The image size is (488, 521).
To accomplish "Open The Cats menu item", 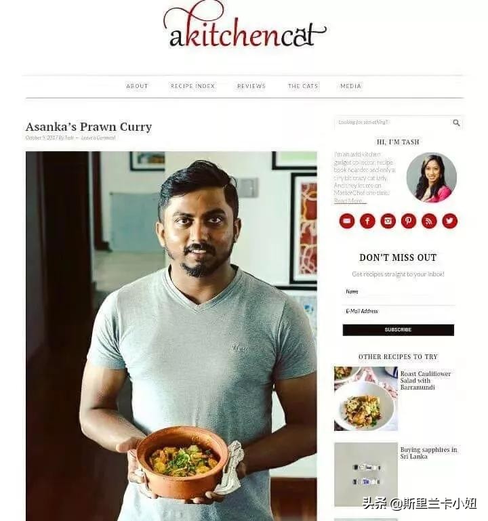I will [x=303, y=86].
